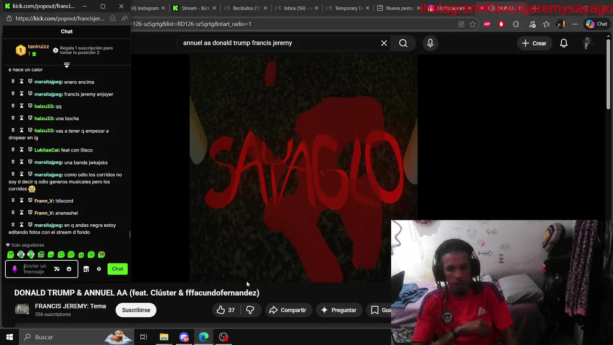This screenshot has width=613, height=345.
Task: Timeout Frann_V on 'ananashei' message
Action: coord(22,213)
